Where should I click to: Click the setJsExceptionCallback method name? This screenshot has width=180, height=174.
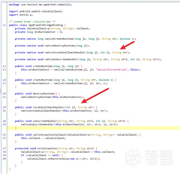(49, 135)
